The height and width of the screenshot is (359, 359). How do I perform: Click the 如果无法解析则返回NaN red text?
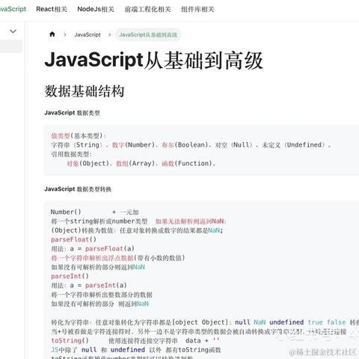191,221
